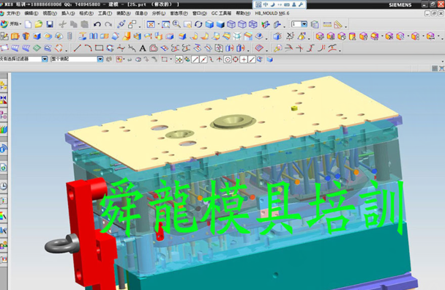Create a new file with the New icon
The height and width of the screenshot is (290, 445).
coord(28,24)
